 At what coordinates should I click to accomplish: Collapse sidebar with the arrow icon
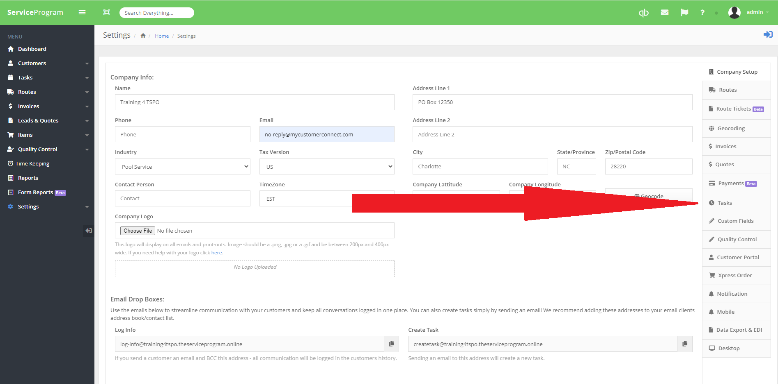click(88, 231)
